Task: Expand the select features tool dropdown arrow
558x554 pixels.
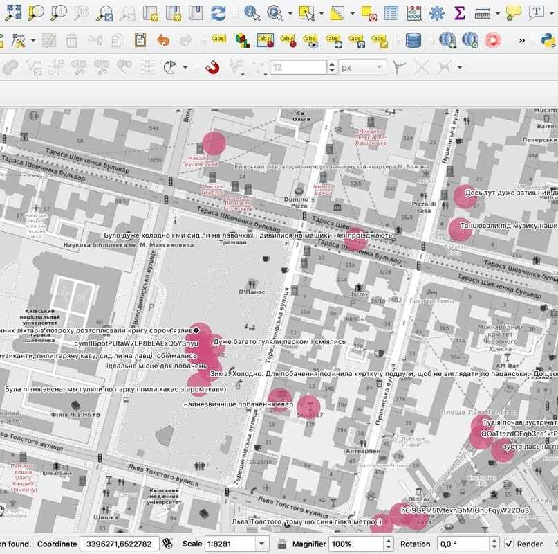Action: (x=322, y=12)
